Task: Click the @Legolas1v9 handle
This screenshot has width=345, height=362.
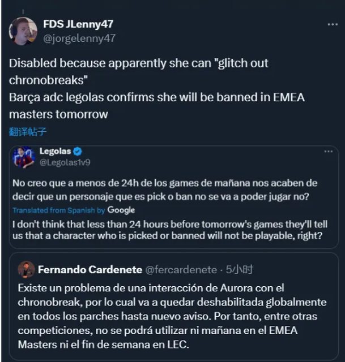Action: [65, 162]
